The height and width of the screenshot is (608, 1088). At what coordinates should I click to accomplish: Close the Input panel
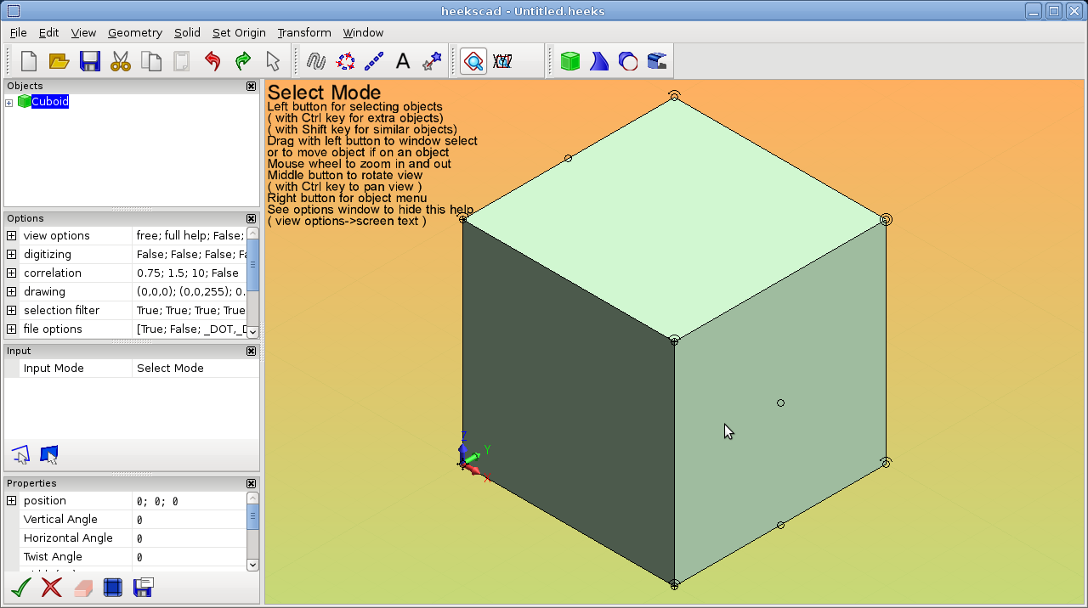tap(251, 351)
